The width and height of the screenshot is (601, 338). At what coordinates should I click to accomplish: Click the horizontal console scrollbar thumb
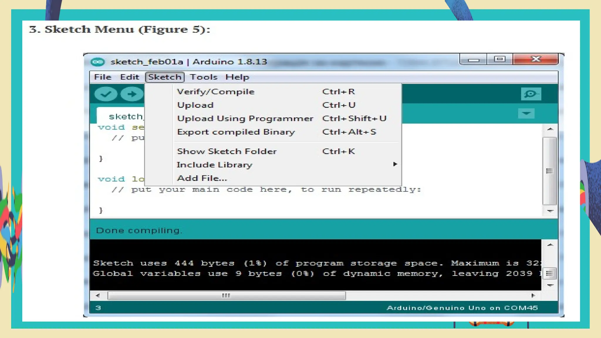pos(226,295)
